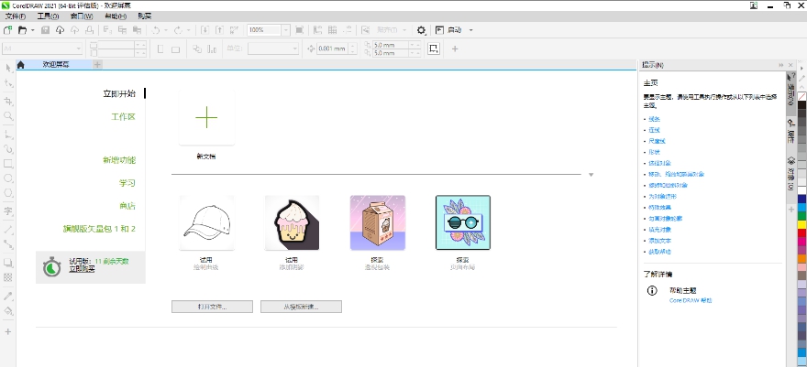Click the Print icon in the toolbar
This screenshot has height=367, width=807.
(90, 30)
